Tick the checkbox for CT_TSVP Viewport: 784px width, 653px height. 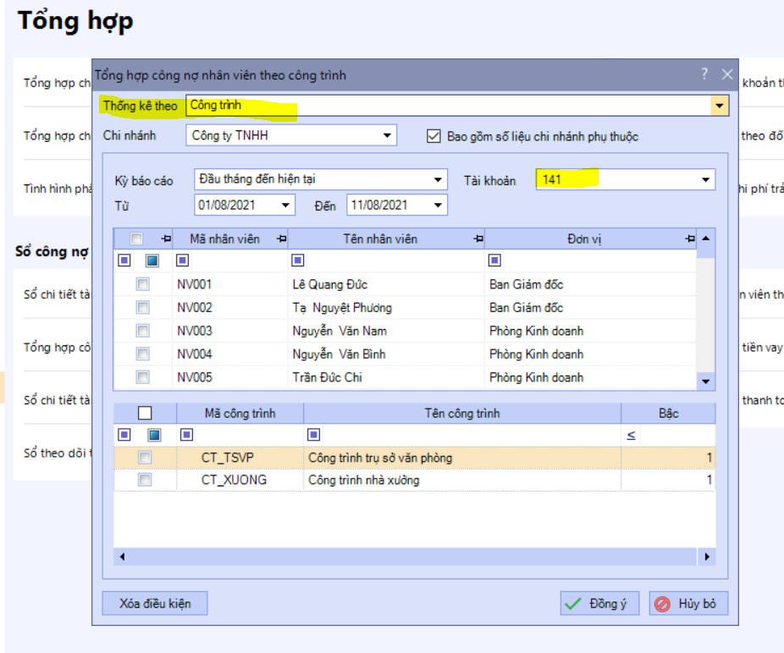pyautogui.click(x=145, y=457)
